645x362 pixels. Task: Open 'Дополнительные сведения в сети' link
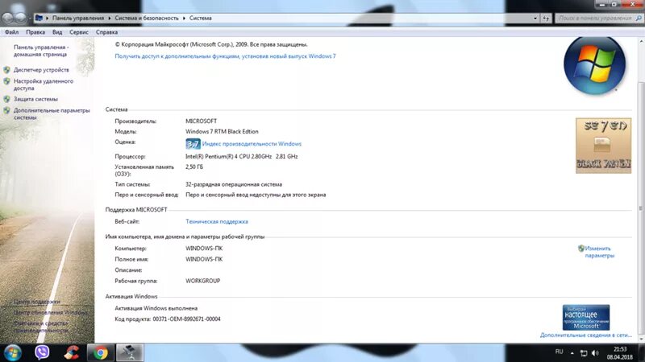[x=586, y=335]
